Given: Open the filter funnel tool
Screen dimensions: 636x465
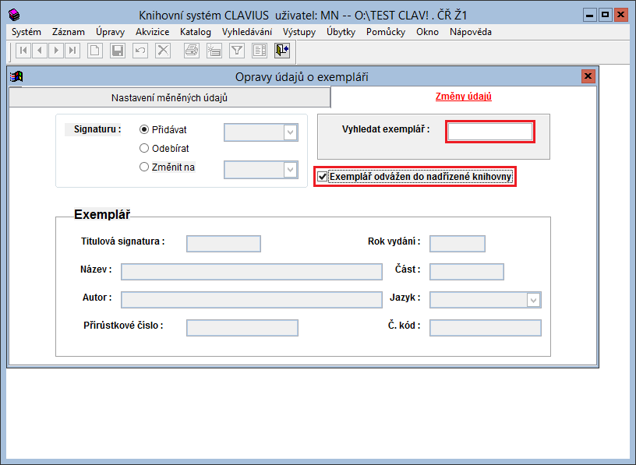Looking at the screenshot, I should (x=237, y=51).
